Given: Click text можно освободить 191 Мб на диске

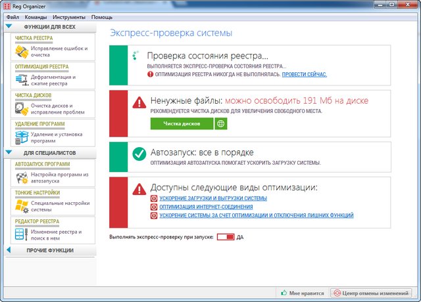Looking at the screenshot, I should (x=297, y=100).
